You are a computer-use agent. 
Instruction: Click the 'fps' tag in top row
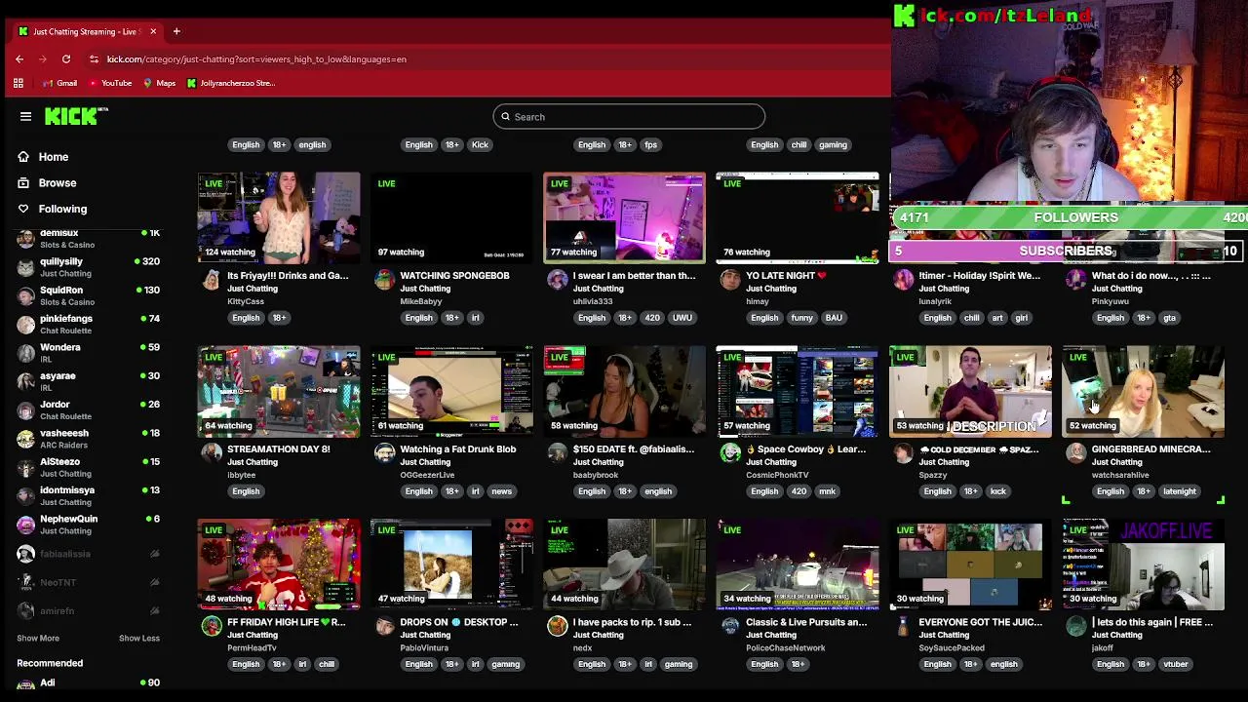(x=650, y=144)
